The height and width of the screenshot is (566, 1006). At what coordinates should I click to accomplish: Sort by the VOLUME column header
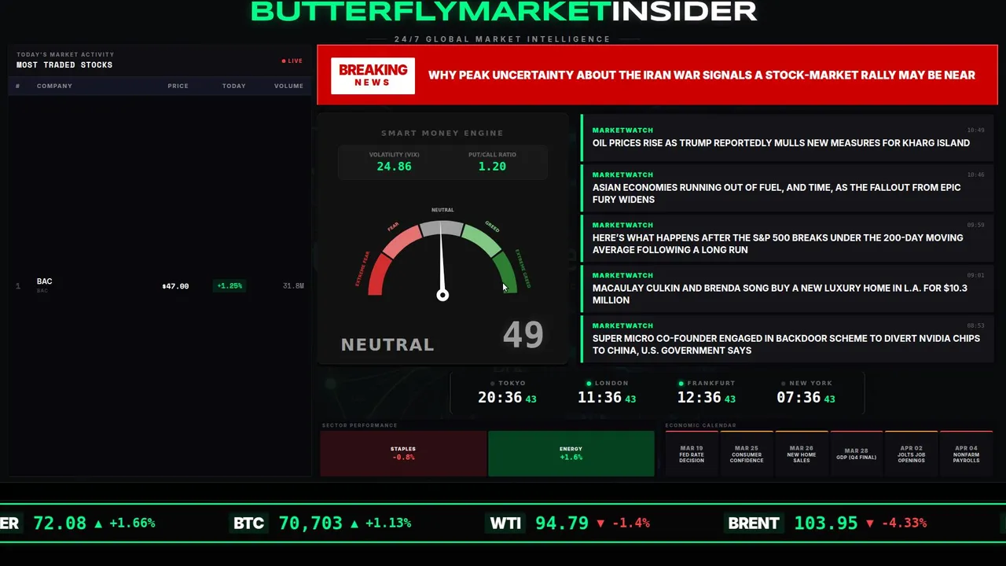tap(288, 86)
